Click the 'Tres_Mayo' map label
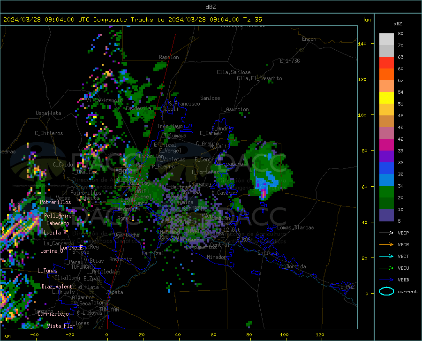Screen dimensions: 422x341 170,126
